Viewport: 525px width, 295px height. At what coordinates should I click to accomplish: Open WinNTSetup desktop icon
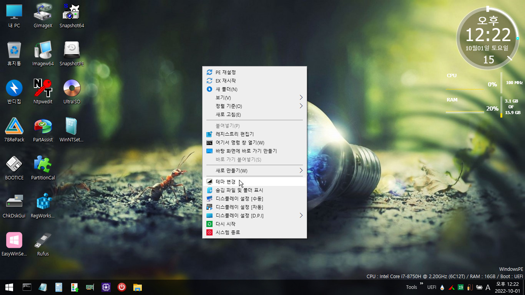72,130
